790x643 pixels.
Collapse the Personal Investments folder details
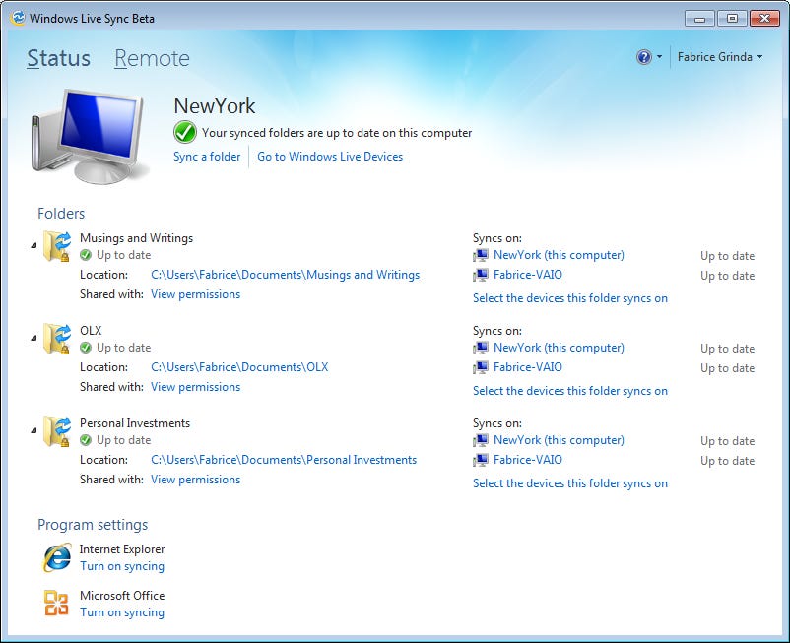(33, 430)
